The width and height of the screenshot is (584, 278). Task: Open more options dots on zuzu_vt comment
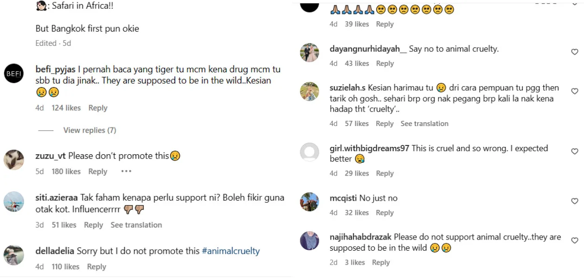(126, 171)
